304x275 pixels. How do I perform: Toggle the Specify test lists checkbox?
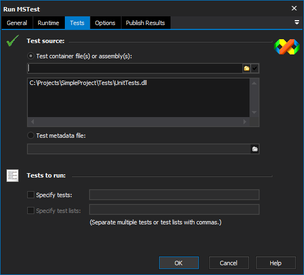pos(31,210)
